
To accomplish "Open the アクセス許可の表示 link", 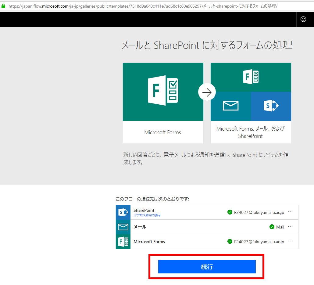I will [x=147, y=215].
